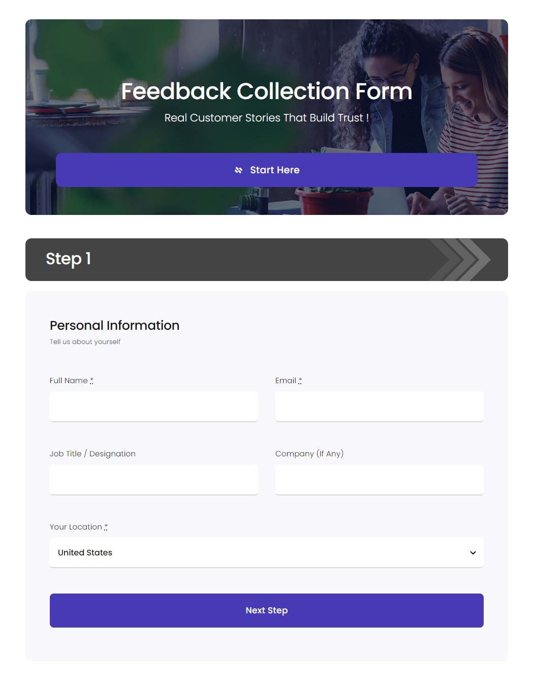
Task: Click the required asterisk beside Full Name
Action: [91, 380]
